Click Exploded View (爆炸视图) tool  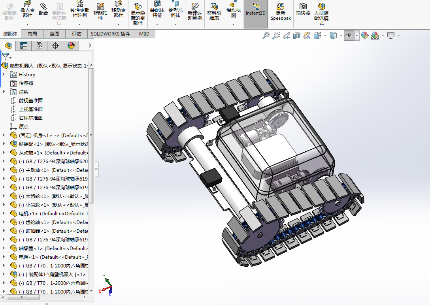tap(233, 9)
